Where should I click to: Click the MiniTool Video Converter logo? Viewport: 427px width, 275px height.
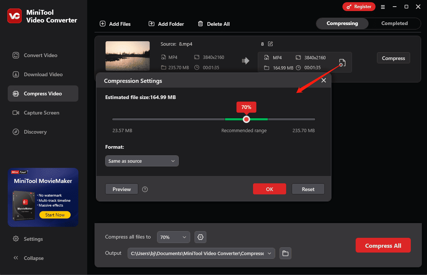point(14,16)
